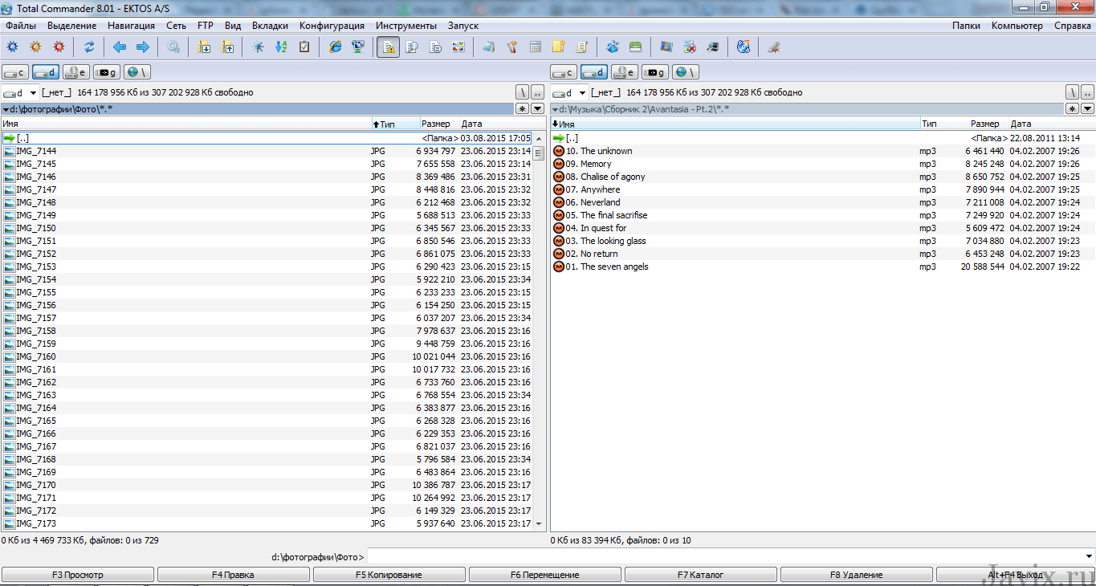This screenshot has height=586, width=1096.
Task: Sort left panel by Тип column
Action: coord(395,124)
